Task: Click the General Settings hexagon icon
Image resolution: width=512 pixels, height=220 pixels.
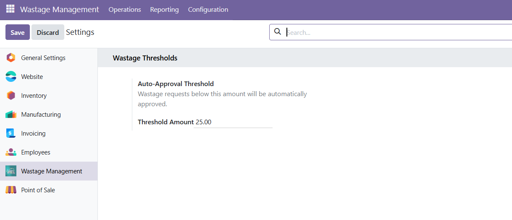Action: pos(11,58)
